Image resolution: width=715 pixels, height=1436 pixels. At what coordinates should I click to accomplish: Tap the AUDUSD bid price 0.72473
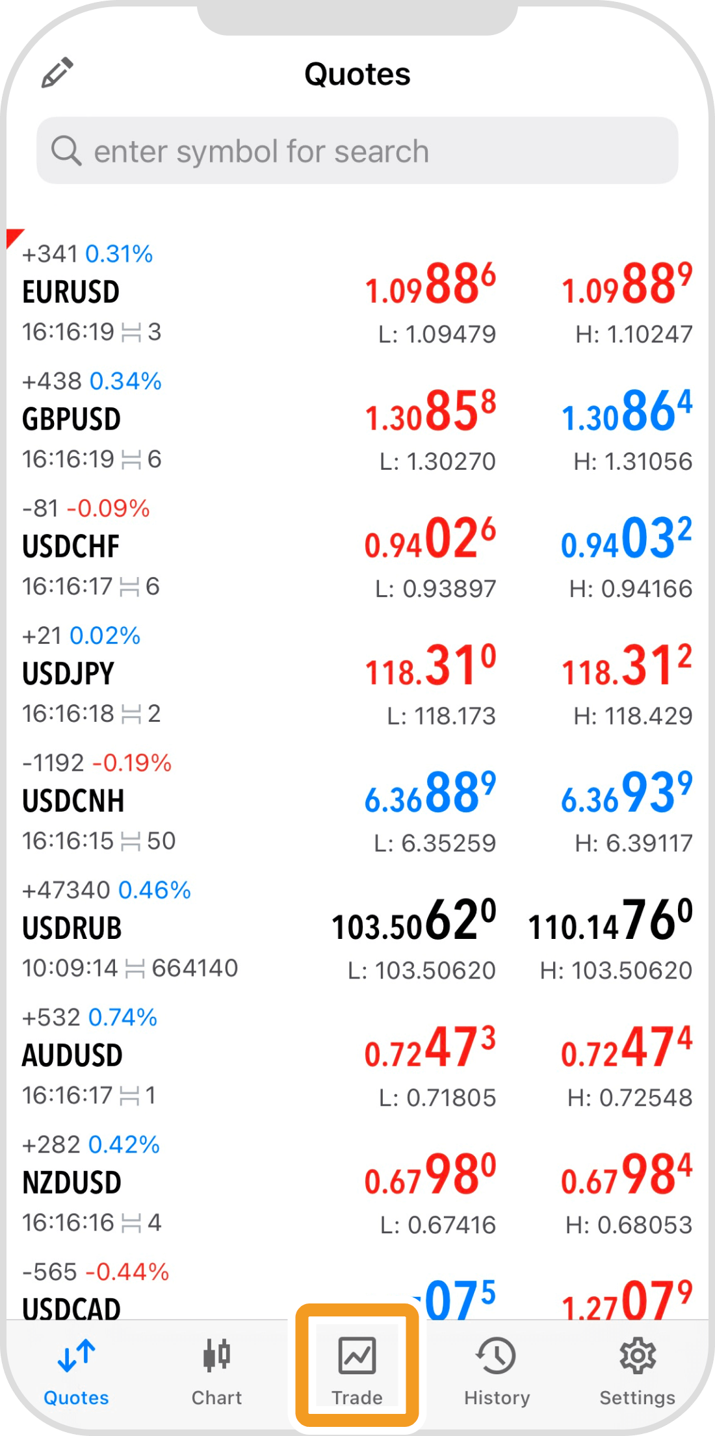point(430,1048)
